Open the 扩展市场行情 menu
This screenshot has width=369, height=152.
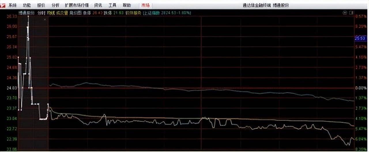[x=77, y=5]
